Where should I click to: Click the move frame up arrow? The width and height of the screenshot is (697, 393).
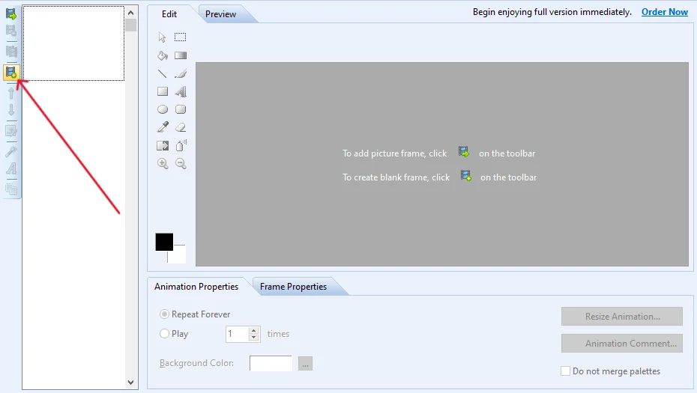coord(11,93)
